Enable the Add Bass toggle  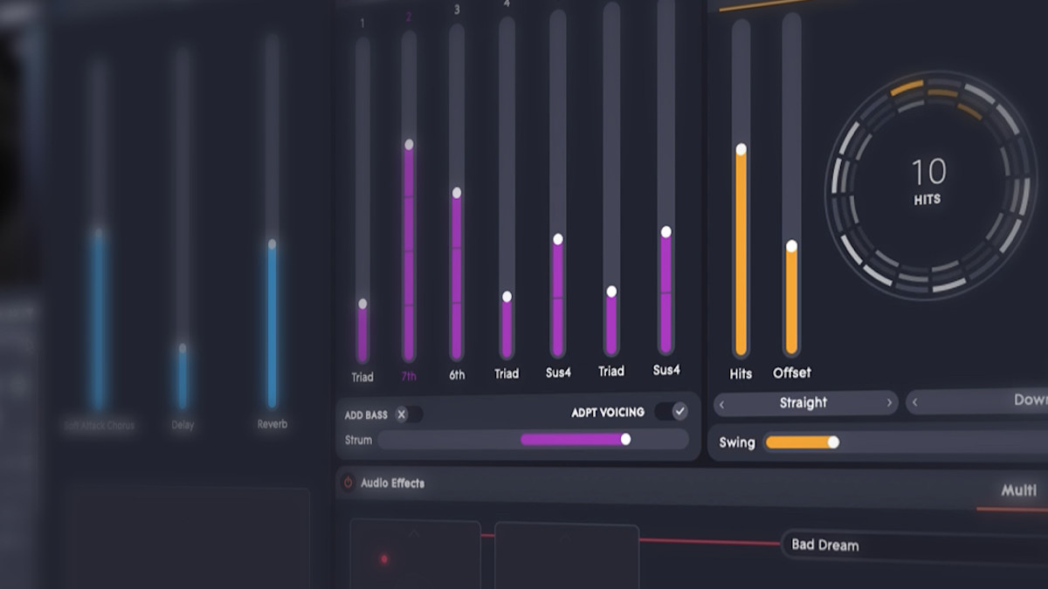tap(407, 414)
